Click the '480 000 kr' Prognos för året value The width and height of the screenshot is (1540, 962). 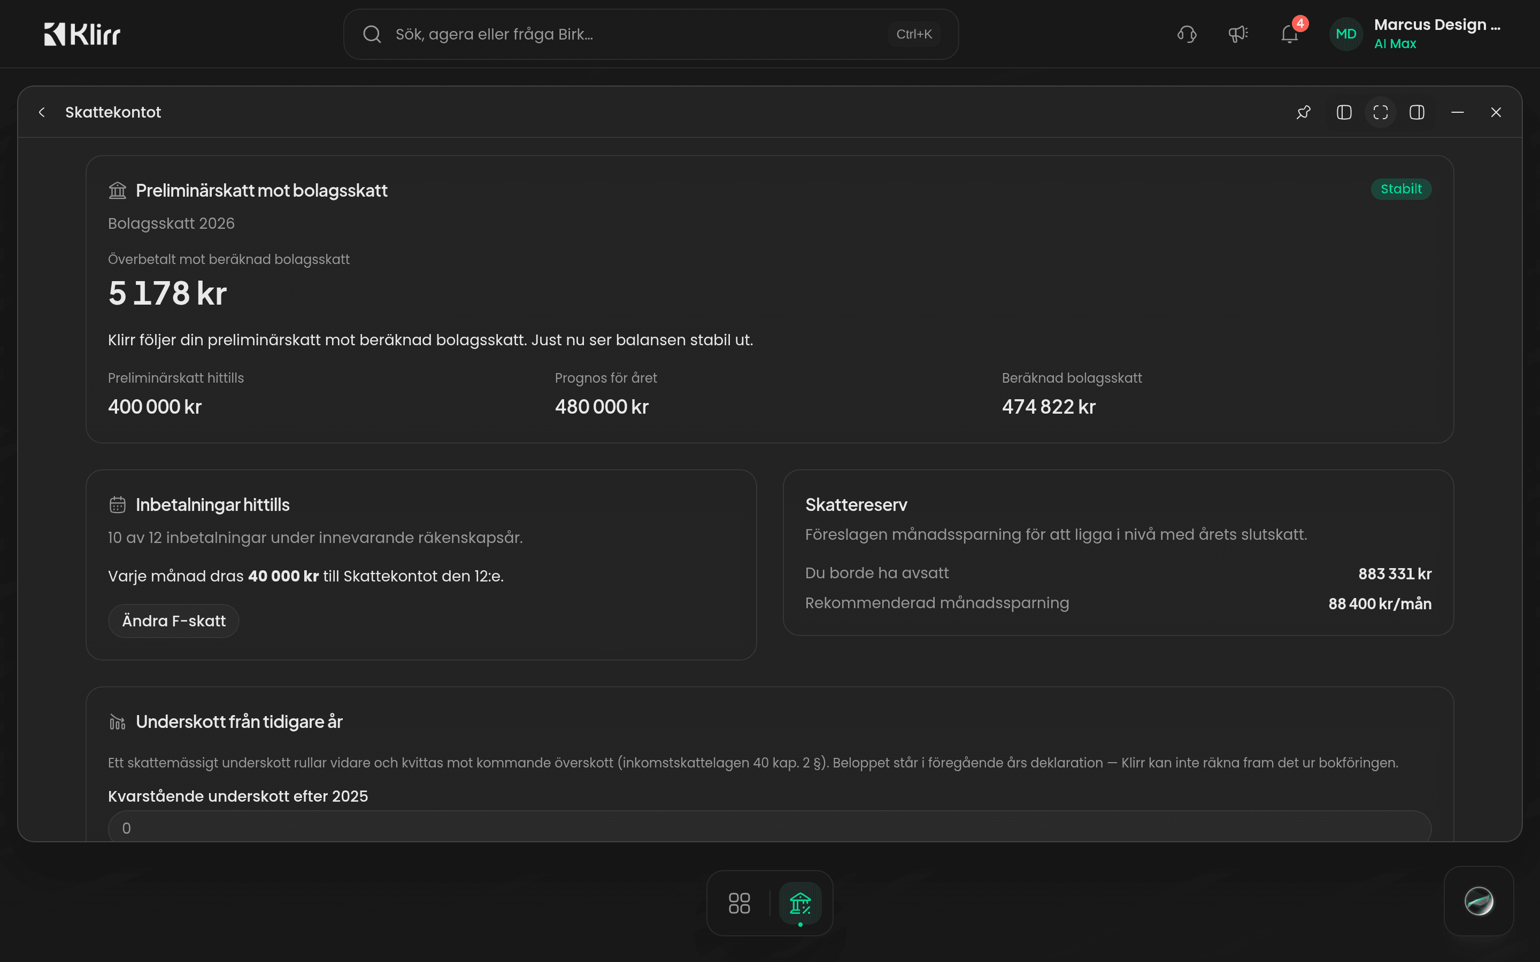[x=602, y=407]
